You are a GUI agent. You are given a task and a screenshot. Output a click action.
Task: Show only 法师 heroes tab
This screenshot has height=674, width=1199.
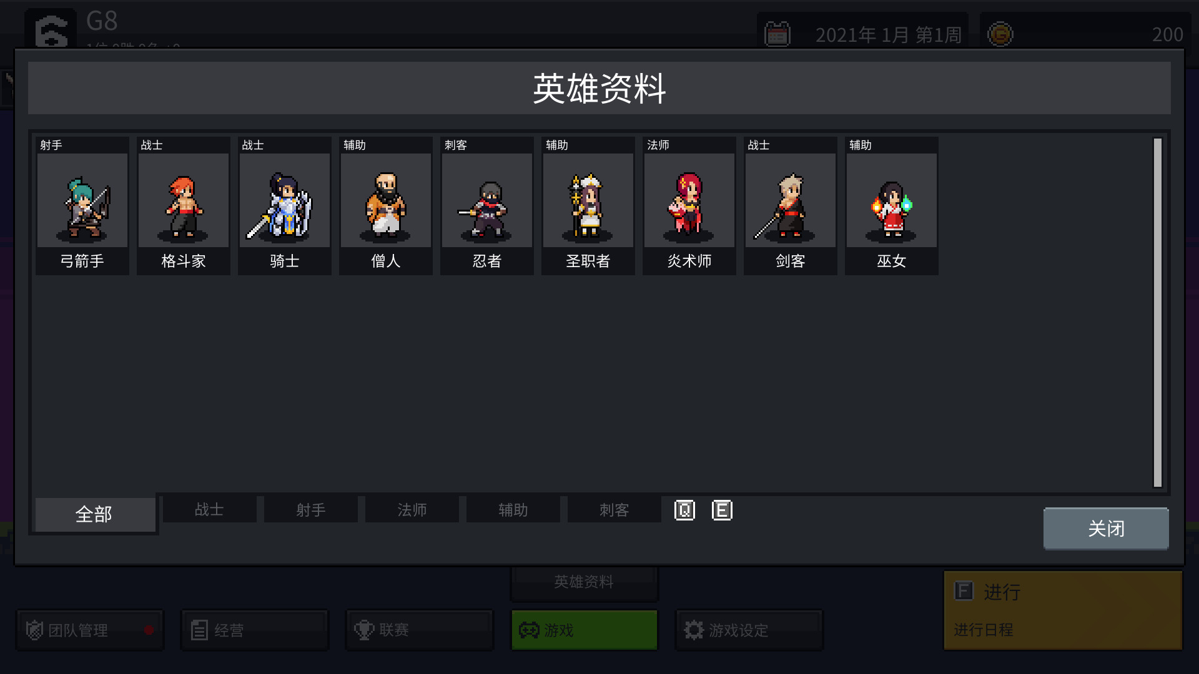[x=412, y=509]
